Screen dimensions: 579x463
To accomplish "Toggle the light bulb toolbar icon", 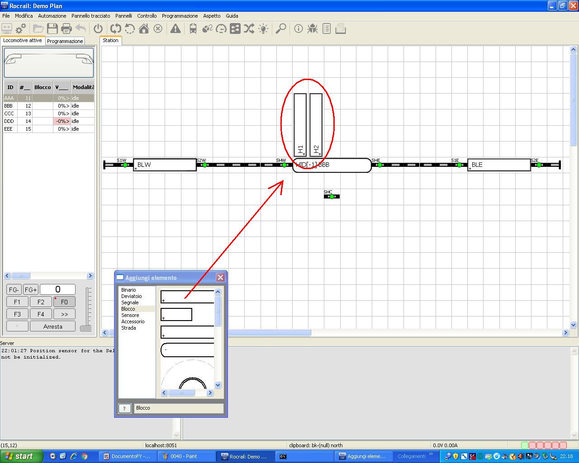I will (x=263, y=29).
